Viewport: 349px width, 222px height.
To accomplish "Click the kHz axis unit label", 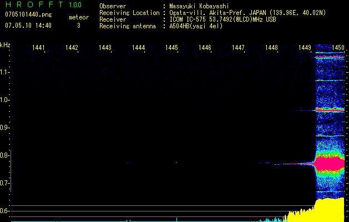I will 5,45.
